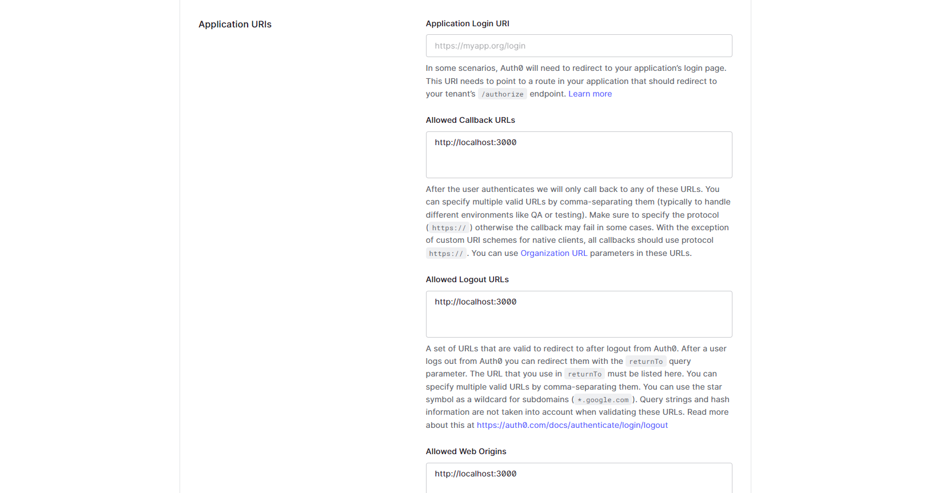This screenshot has width=932, height=493.
Task: Click the Application Login URI label
Action: point(468,23)
